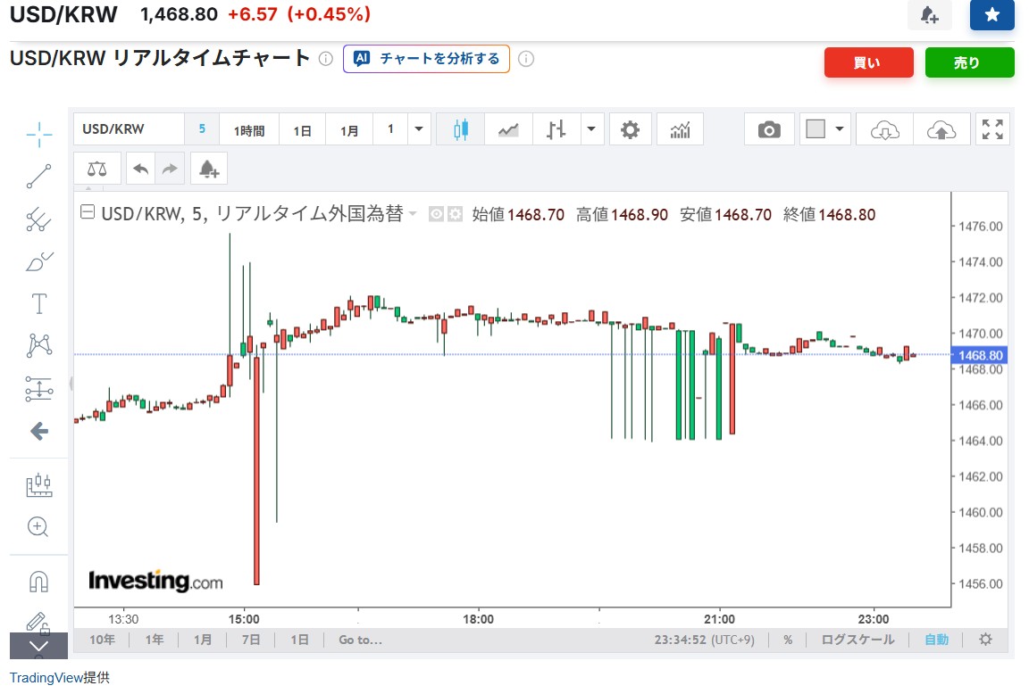Select the crosshair cursor tool
1029x694 pixels.
[38, 135]
